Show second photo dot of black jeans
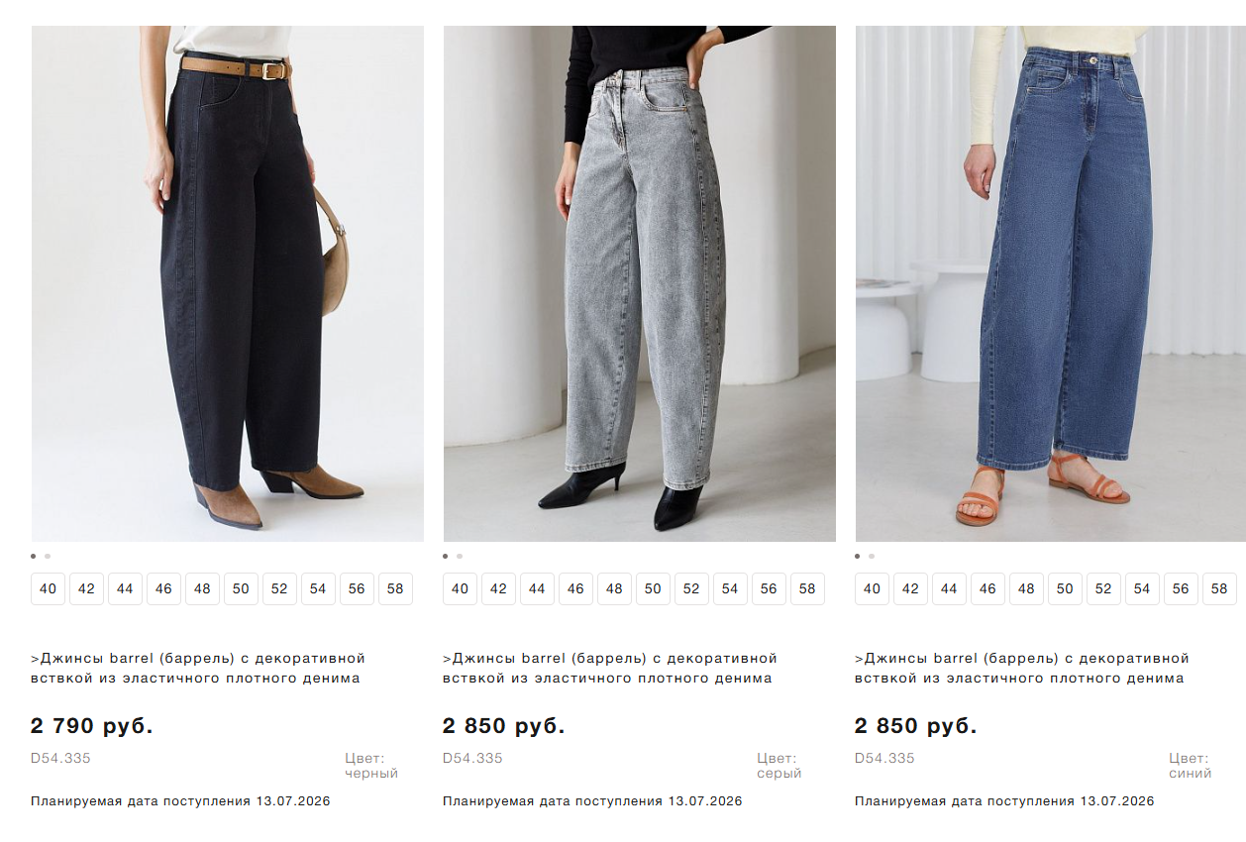This screenshot has width=1246, height=842. 48,557
